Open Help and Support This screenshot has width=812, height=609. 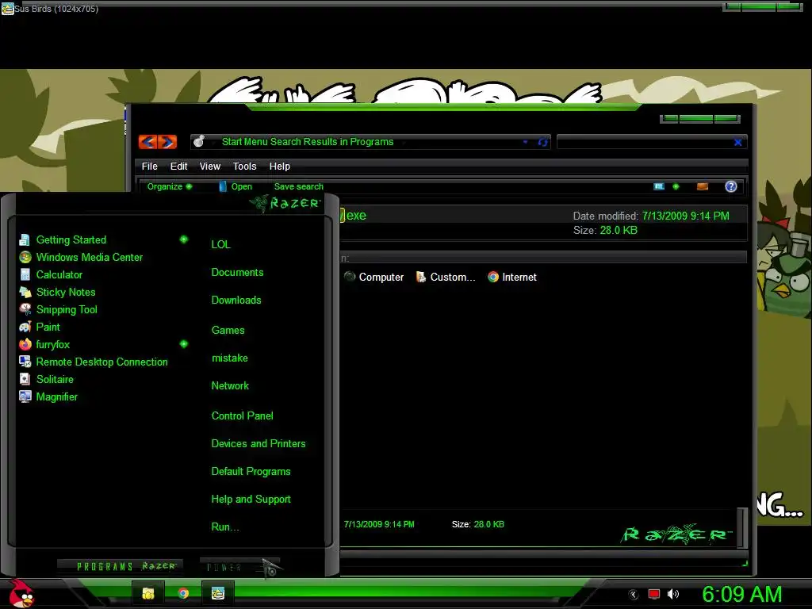point(251,500)
